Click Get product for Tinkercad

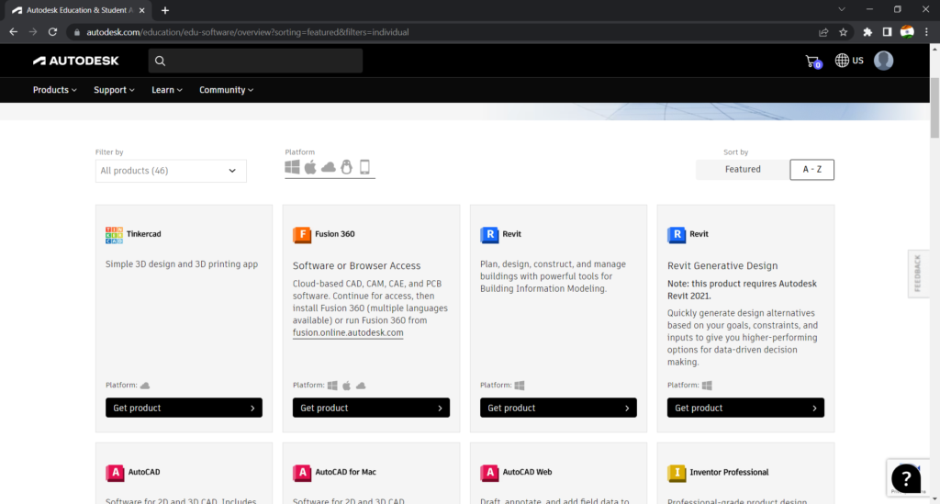tap(184, 408)
